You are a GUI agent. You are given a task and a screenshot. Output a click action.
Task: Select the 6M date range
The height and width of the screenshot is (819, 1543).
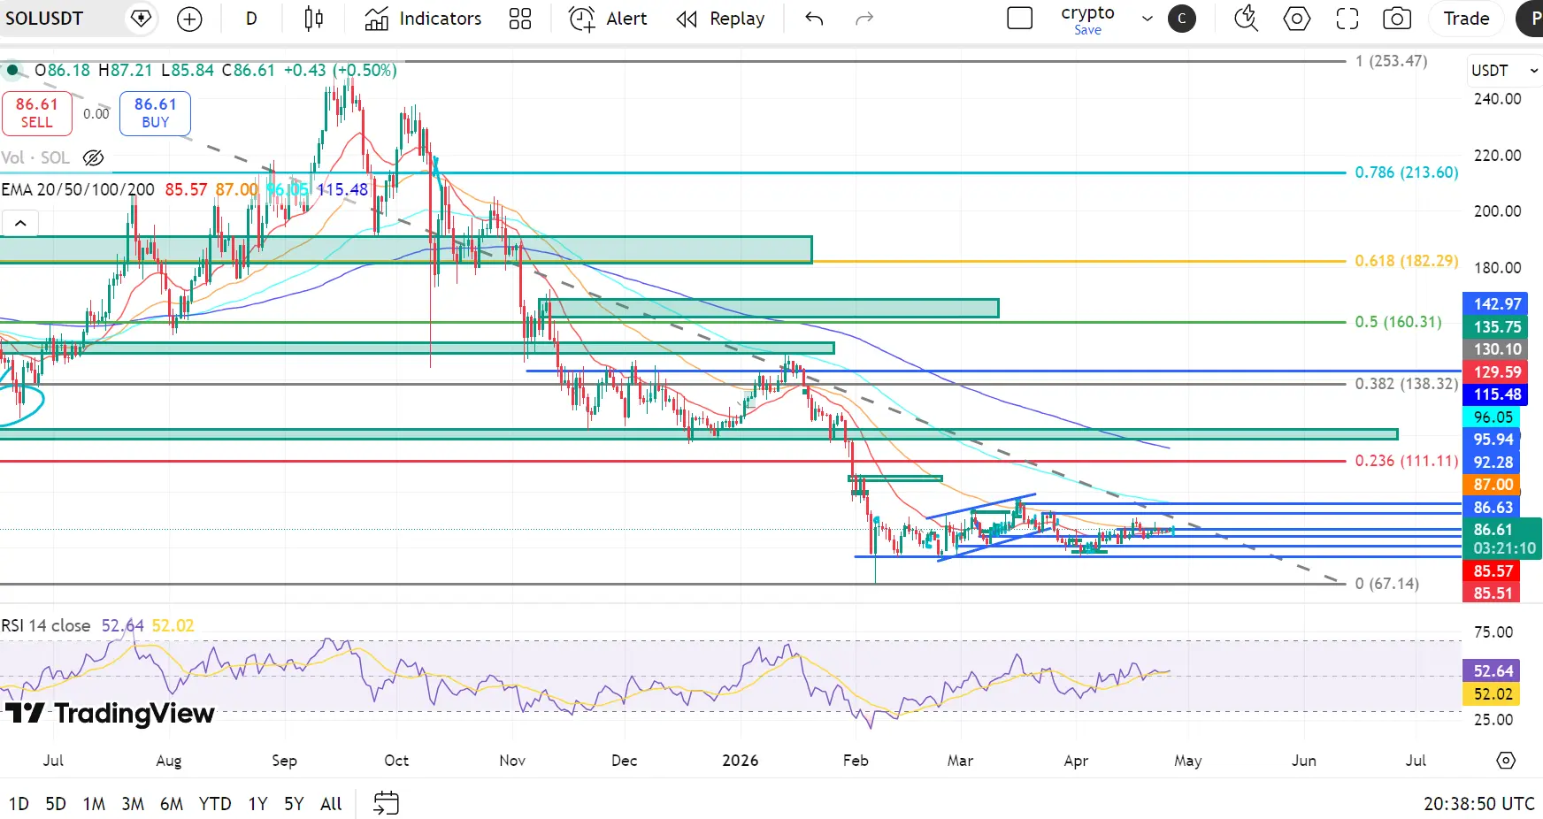(x=172, y=804)
